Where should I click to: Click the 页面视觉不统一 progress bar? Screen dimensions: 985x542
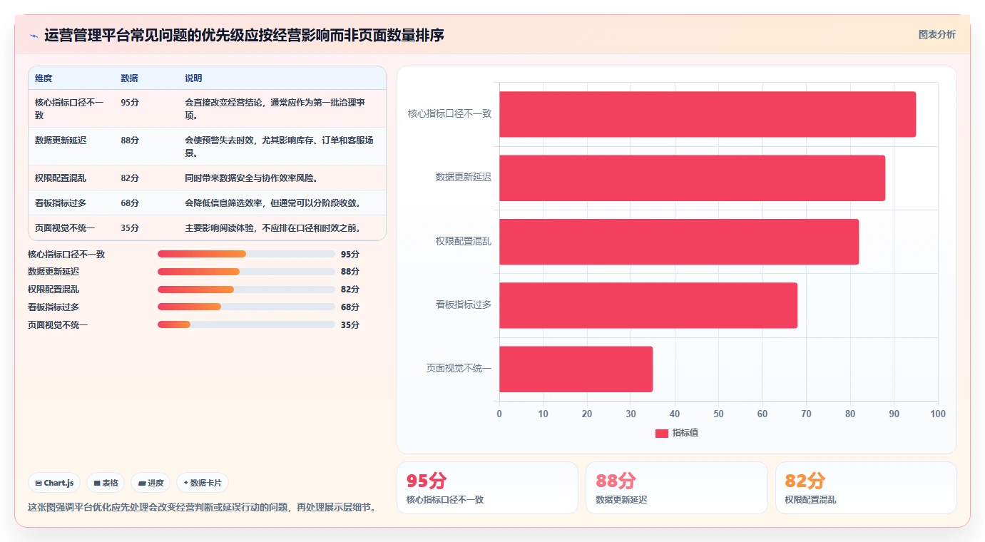point(246,324)
